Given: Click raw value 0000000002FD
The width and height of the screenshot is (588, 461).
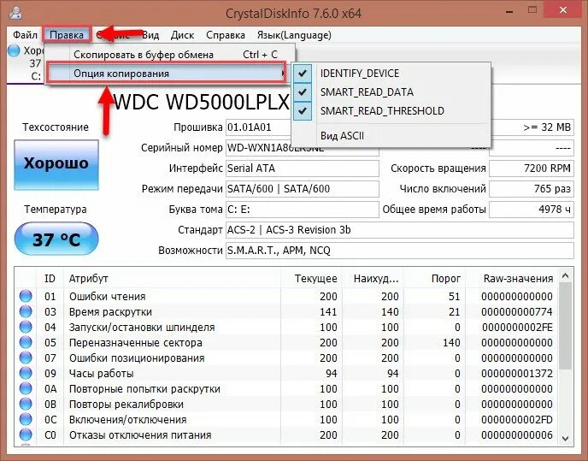Looking at the screenshot, I should coord(518,420).
